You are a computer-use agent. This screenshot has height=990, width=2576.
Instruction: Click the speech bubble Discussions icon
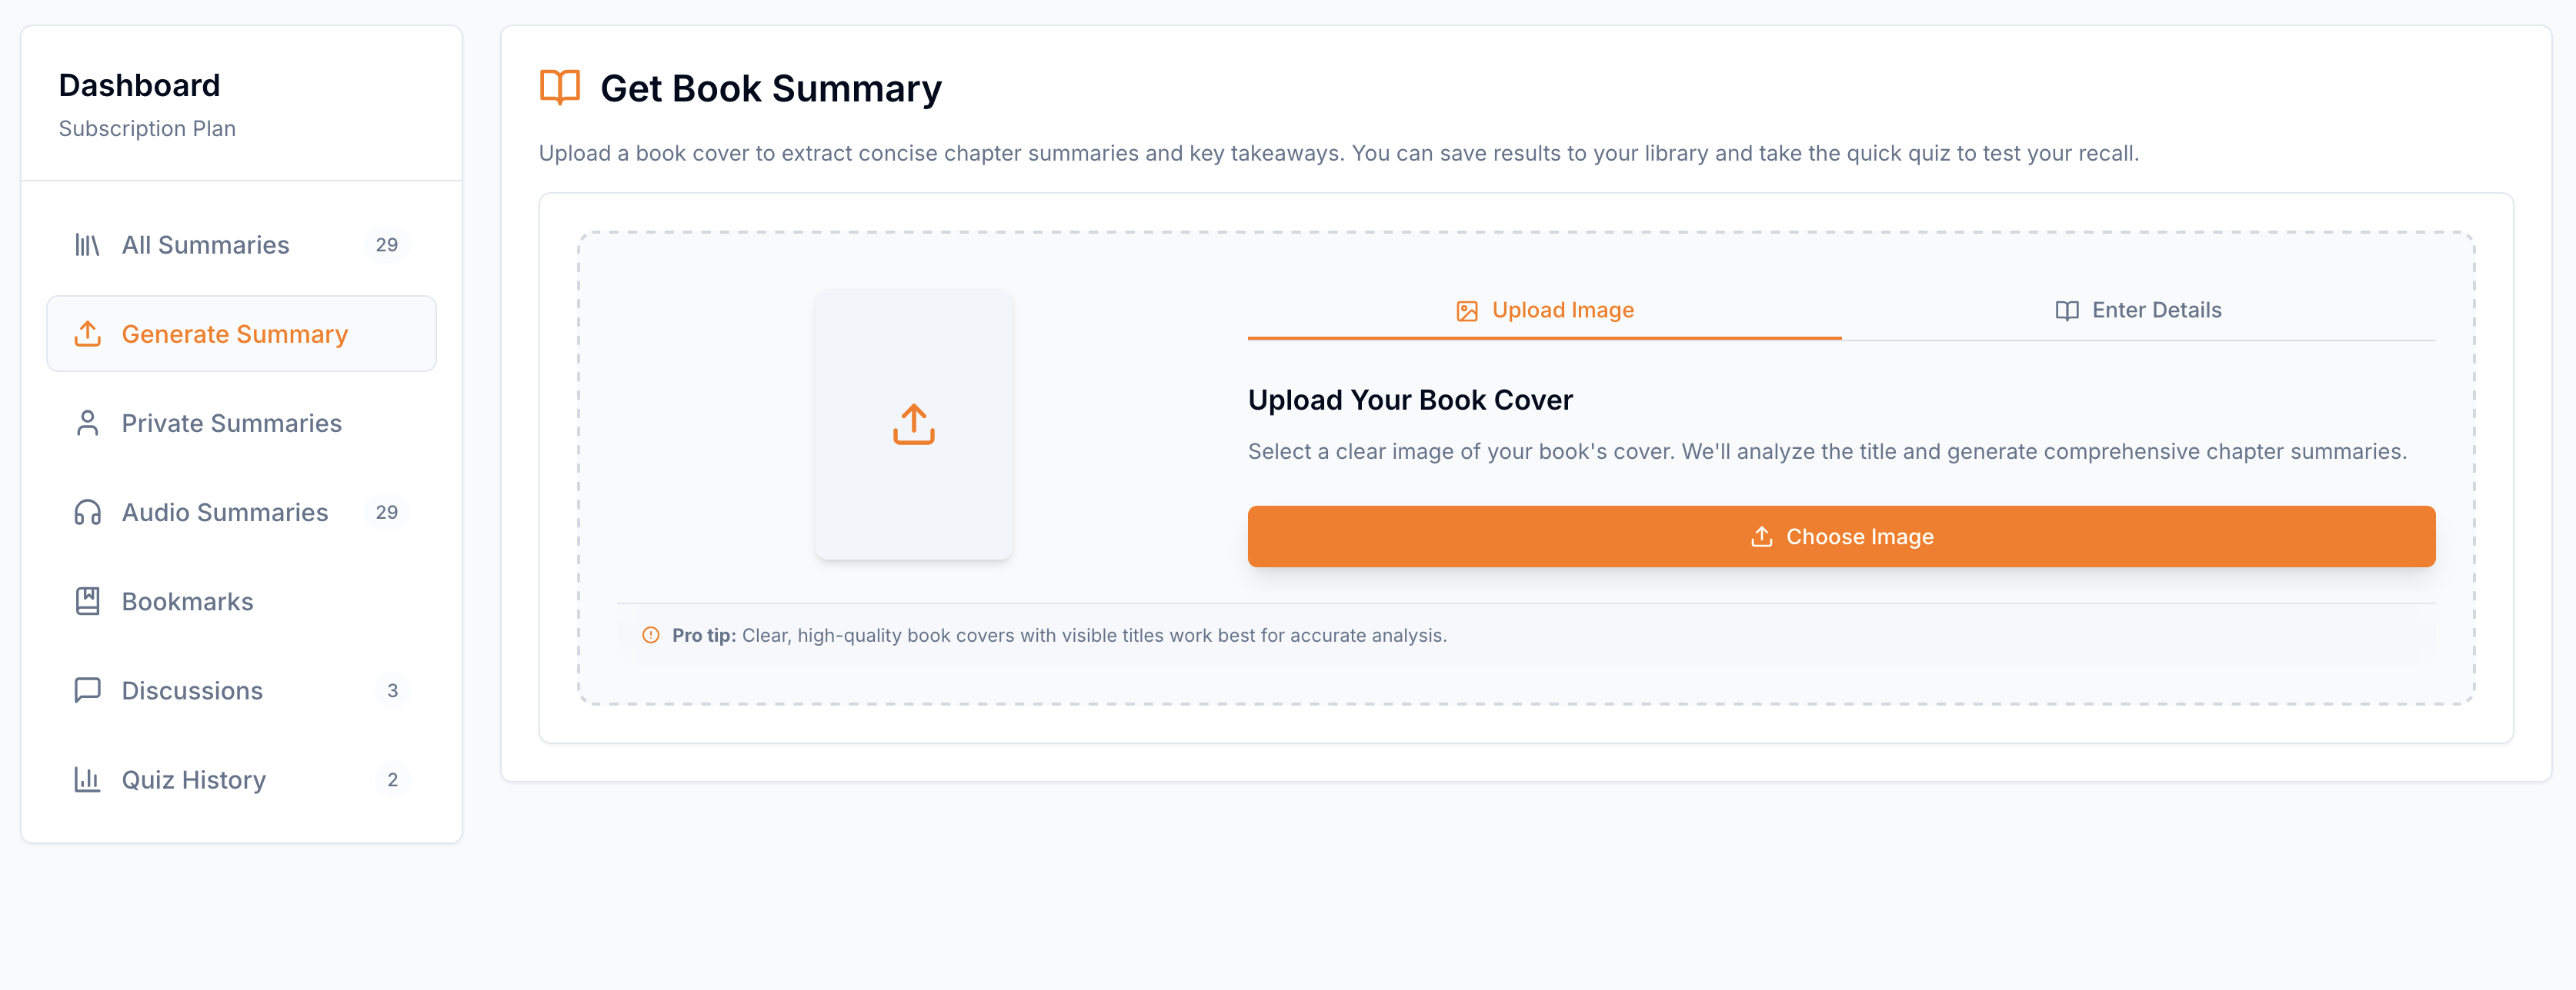tap(87, 690)
